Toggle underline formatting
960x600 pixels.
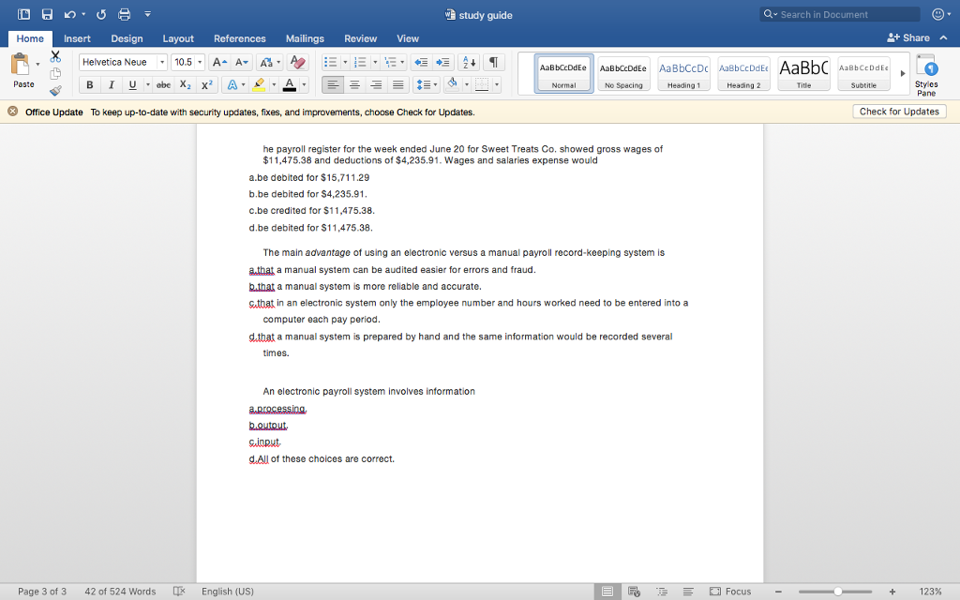(x=129, y=84)
